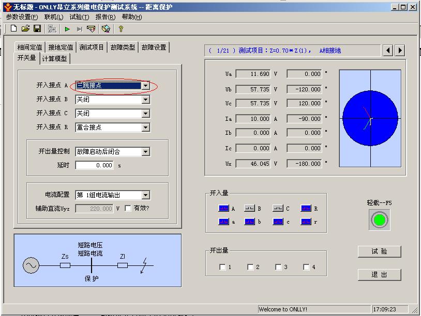This screenshot has width=421, height=316.
Task: Click the Save floppy disk icon
Action: 37,29
